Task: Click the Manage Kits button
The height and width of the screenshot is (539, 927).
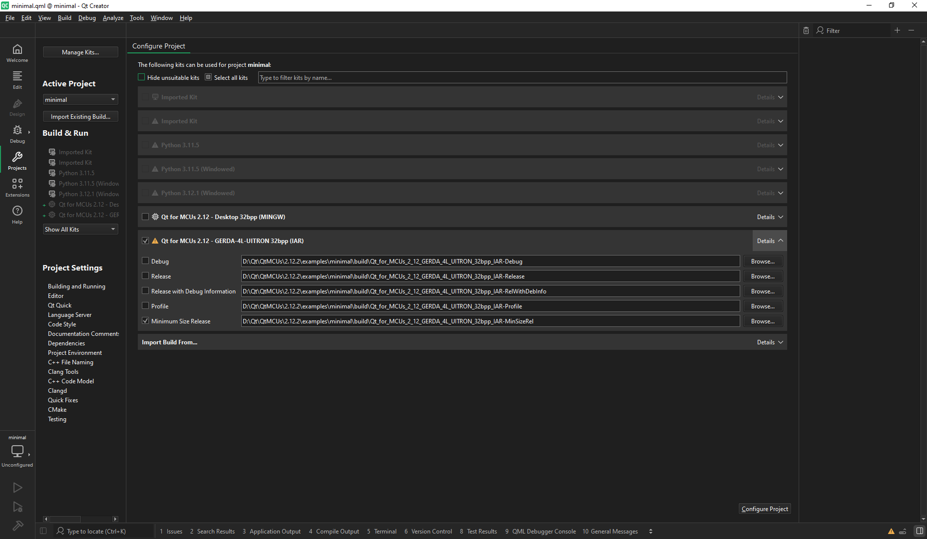Action: (80, 52)
